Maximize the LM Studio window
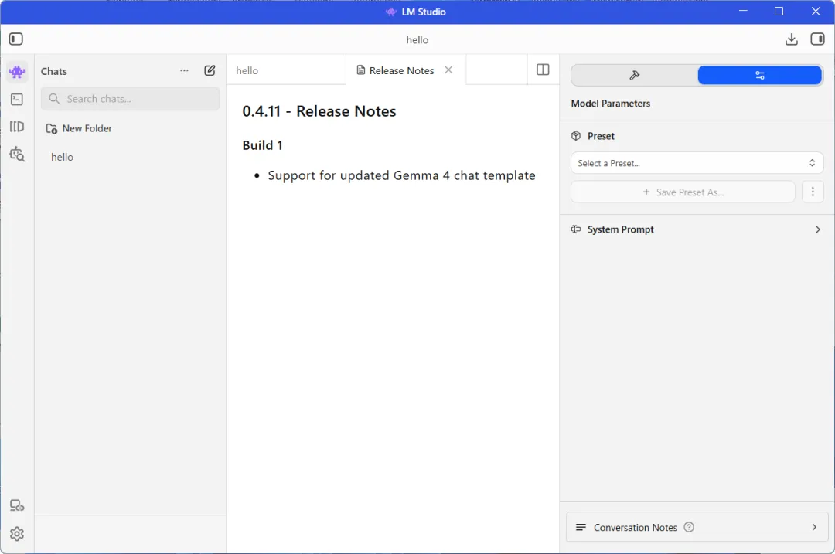The height and width of the screenshot is (554, 835). tap(779, 11)
